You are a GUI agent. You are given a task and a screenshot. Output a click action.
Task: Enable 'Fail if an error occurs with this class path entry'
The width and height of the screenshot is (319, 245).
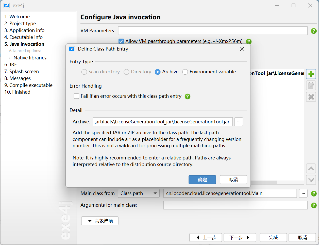(76, 96)
